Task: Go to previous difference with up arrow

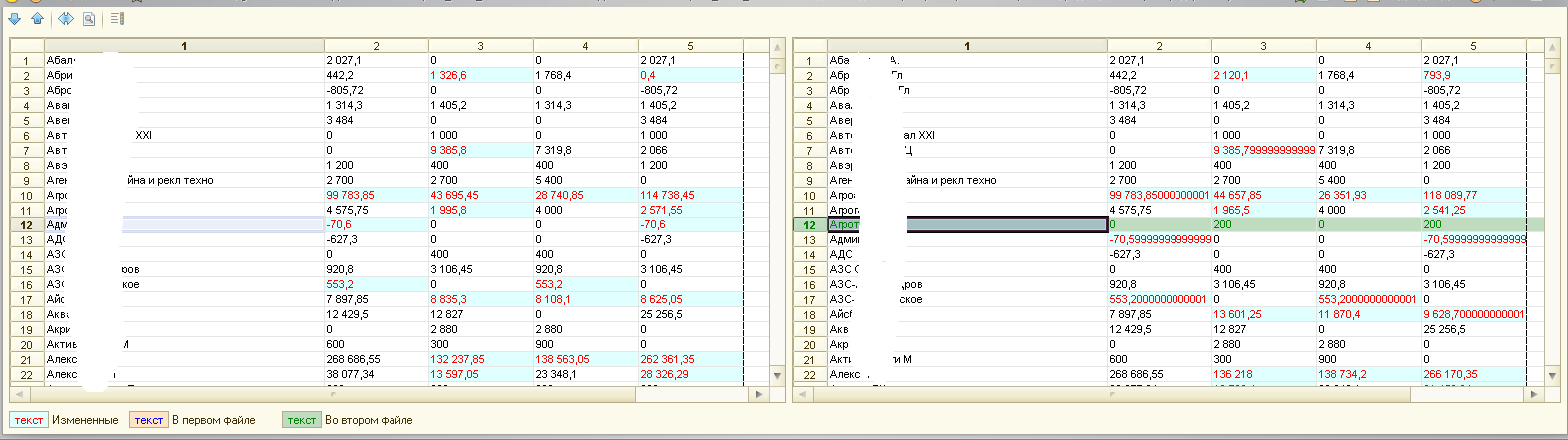Action: 37,18
